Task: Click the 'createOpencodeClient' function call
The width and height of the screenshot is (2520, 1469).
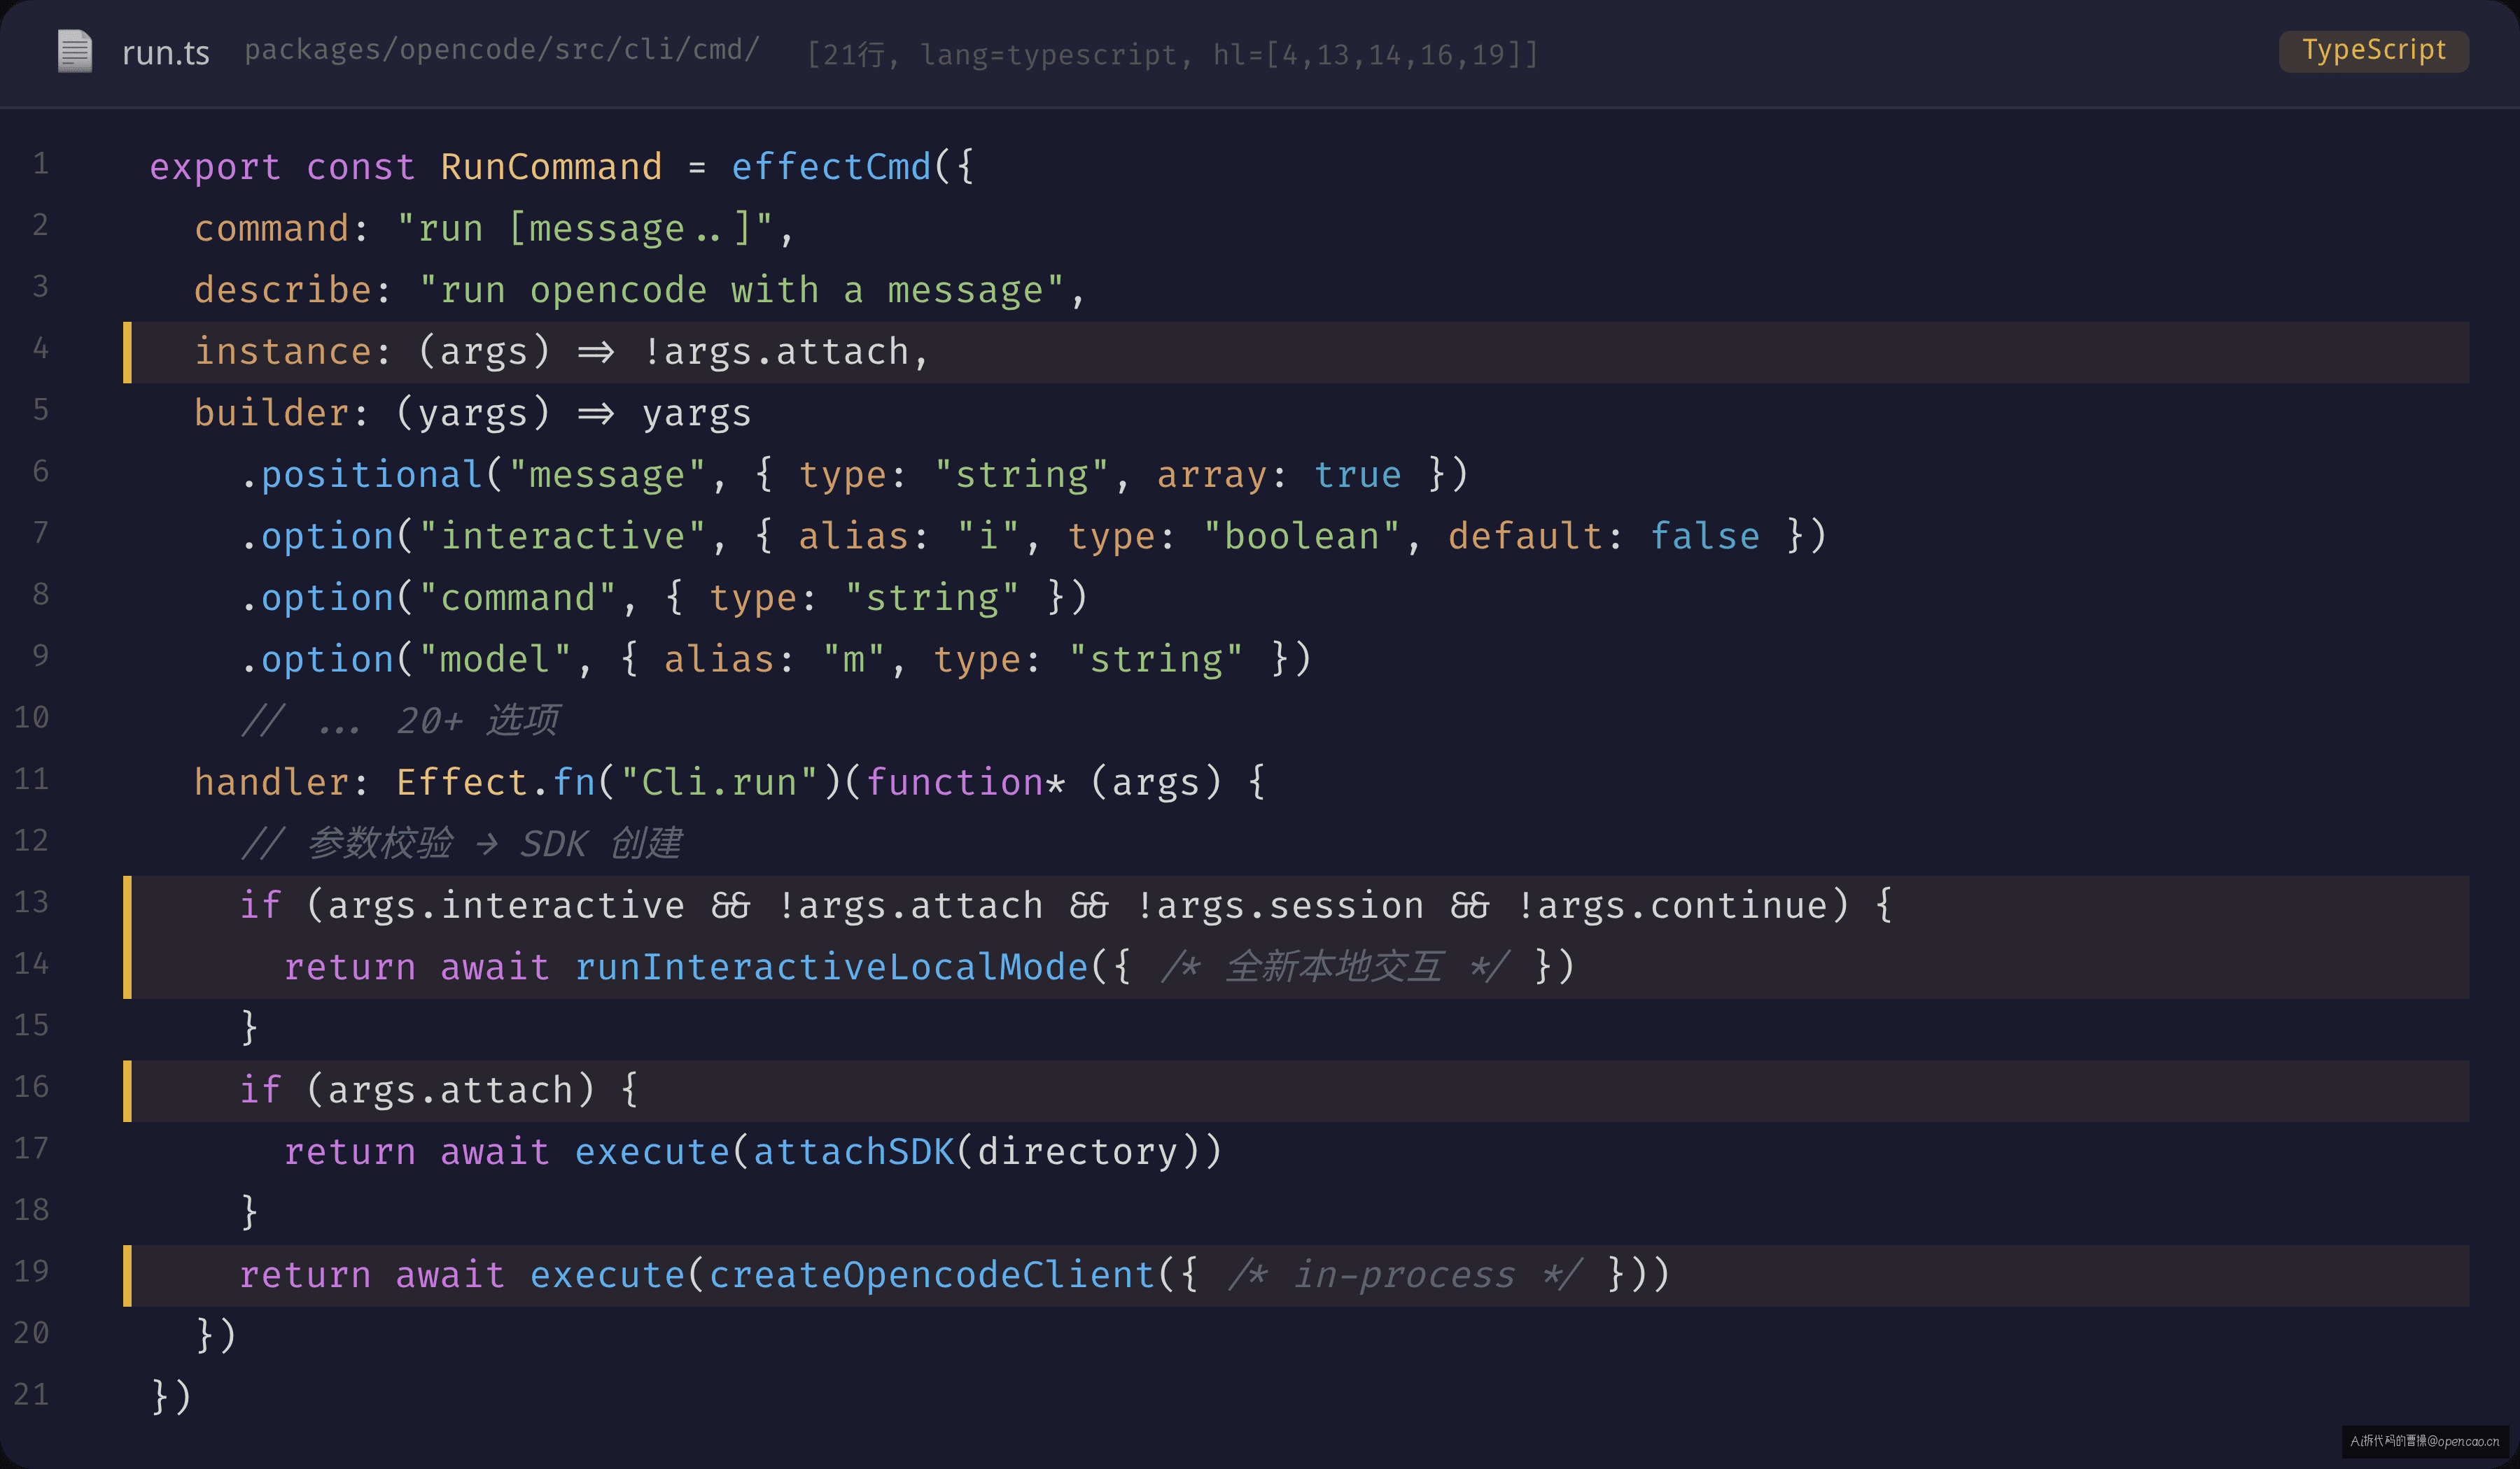Action: [x=932, y=1275]
